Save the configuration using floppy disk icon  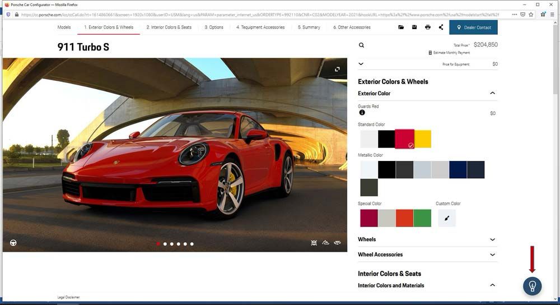click(x=414, y=27)
